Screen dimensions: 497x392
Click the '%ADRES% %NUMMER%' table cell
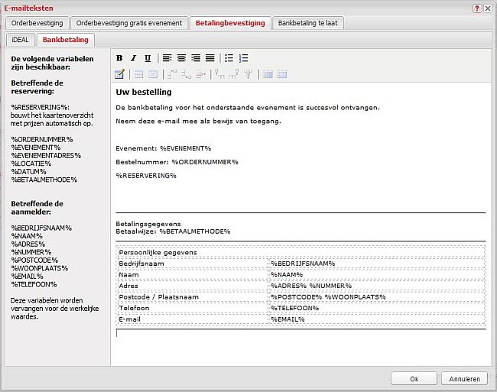[376, 286]
